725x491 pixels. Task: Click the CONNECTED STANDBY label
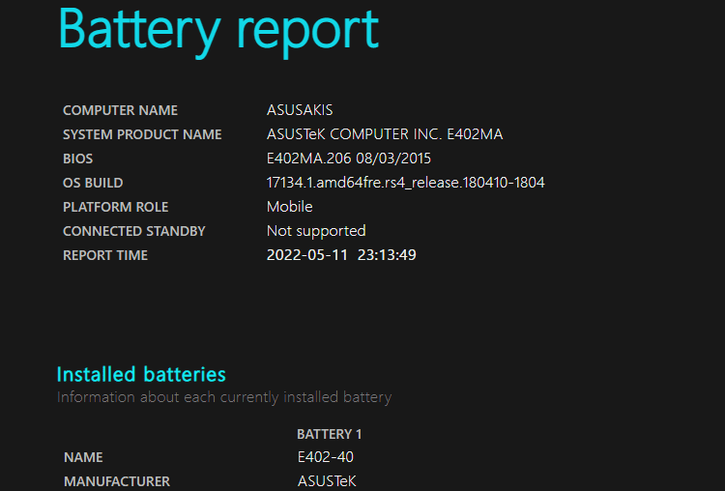[x=134, y=231]
